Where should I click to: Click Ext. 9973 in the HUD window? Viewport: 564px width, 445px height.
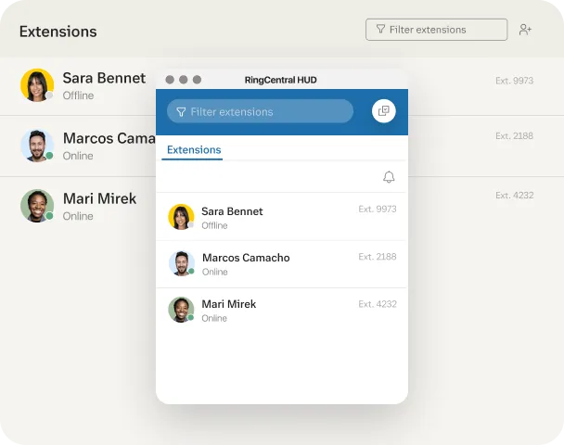(378, 210)
